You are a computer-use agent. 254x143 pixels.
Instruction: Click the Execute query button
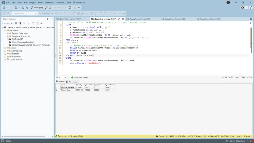44,13
